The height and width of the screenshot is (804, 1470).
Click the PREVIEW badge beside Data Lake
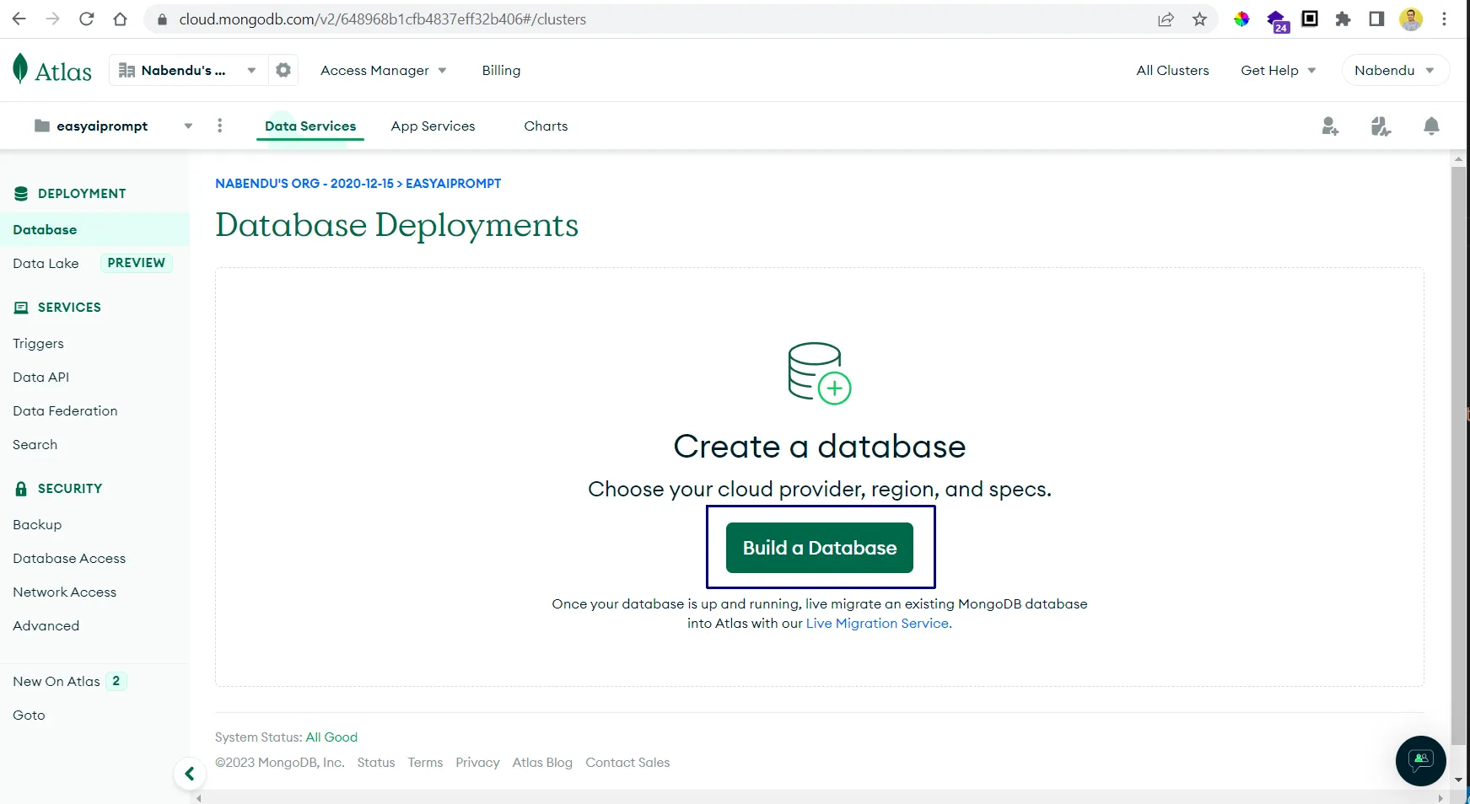click(137, 263)
